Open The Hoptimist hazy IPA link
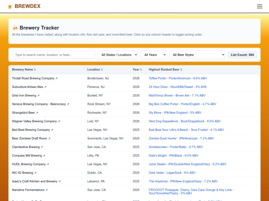The height and width of the screenshot is (201, 269). coord(183,181)
